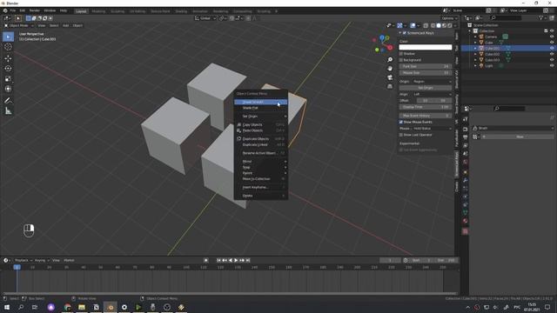This screenshot has height=313, width=557.
Task: Enable Show Last Operator checkbox
Action: [x=401, y=135]
